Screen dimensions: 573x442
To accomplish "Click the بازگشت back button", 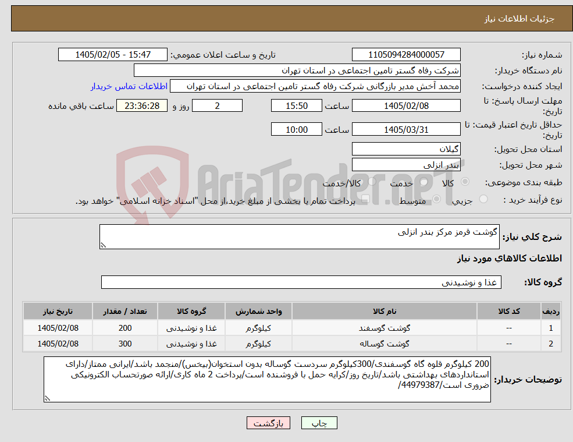I will [268, 423].
